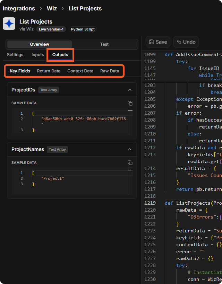Viewport: 222px width, 284px height.
Task: Open the Context Data tab
Action: click(80, 71)
